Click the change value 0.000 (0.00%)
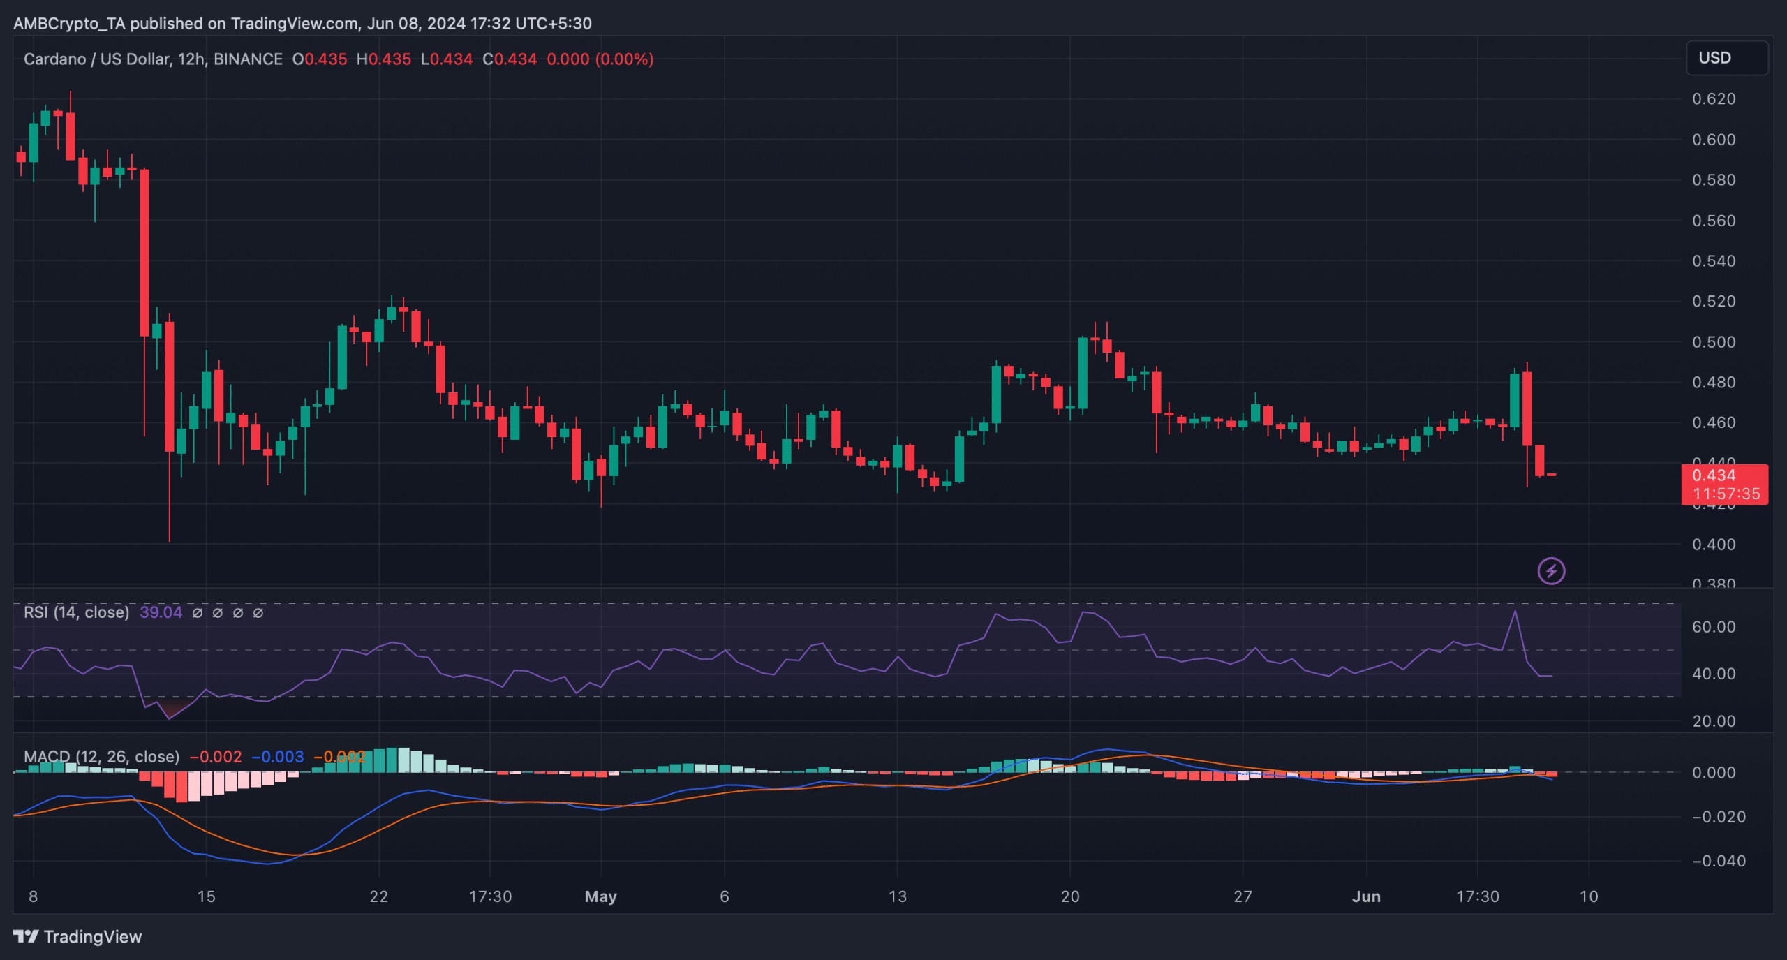1787x960 pixels. click(x=600, y=59)
